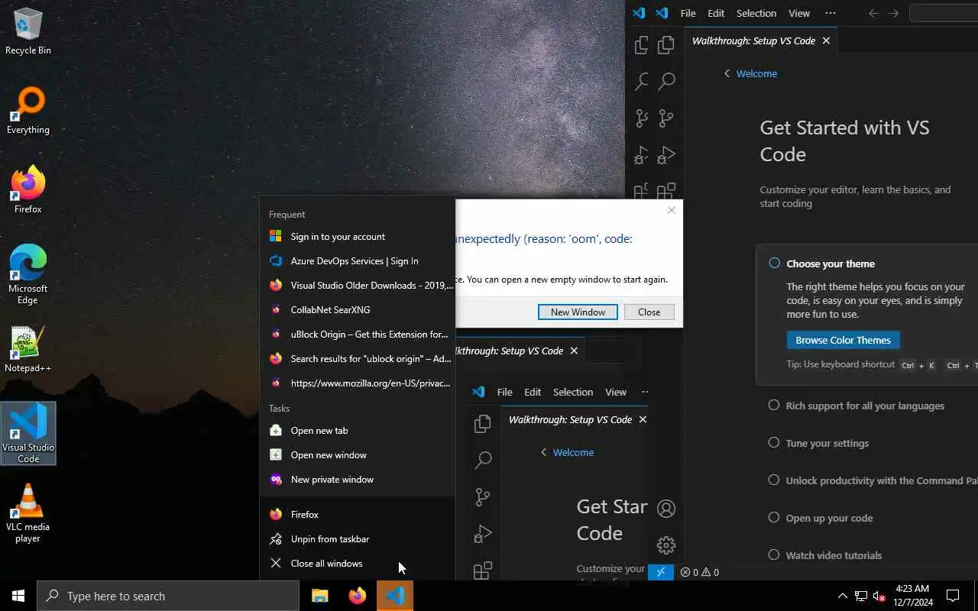
Task: Show hidden icons in the system tray
Action: tap(842, 596)
